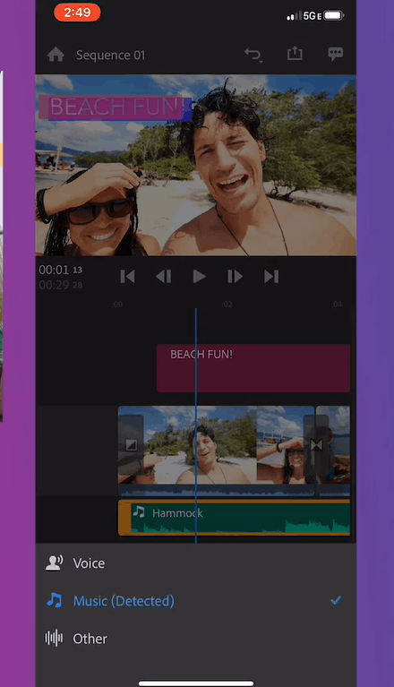Choose Voice audio type
The height and width of the screenshot is (687, 394).
(196, 563)
